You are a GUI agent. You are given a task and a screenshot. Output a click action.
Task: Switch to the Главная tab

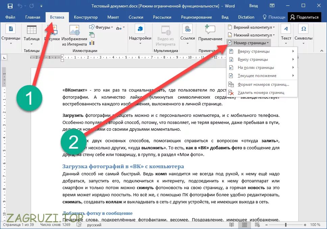33,17
